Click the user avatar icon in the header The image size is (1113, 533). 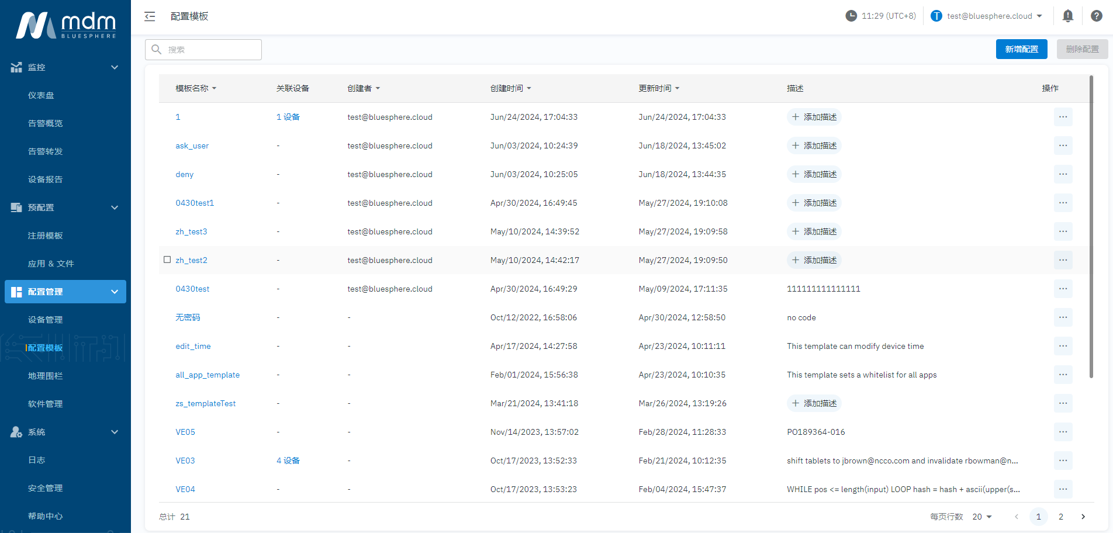(936, 16)
